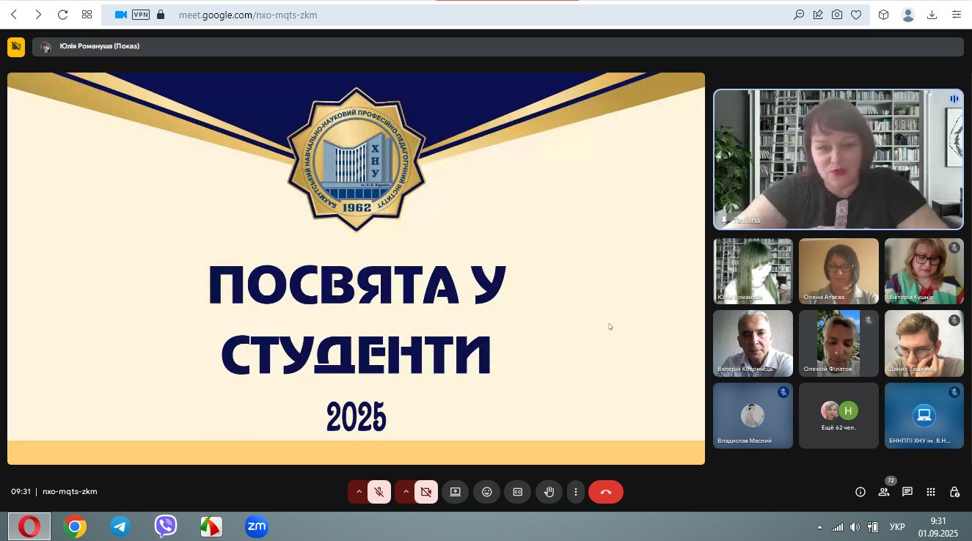Select Олена Атаєва's video tile

(838, 271)
